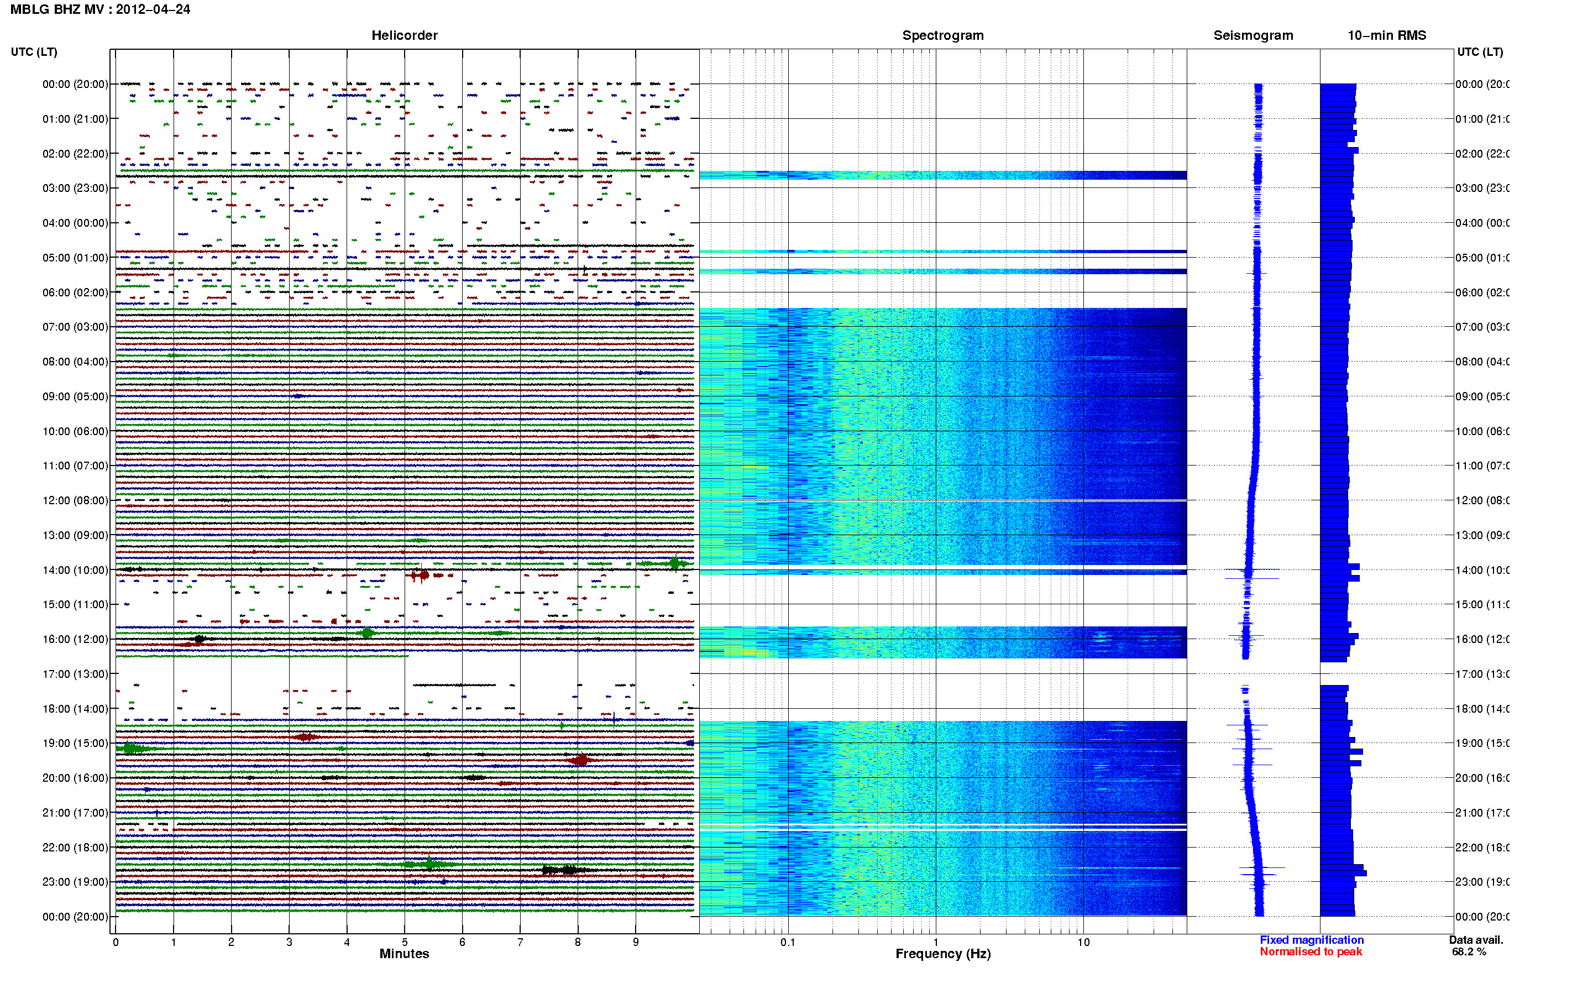Click the '10' frequency tick label

tap(1083, 942)
